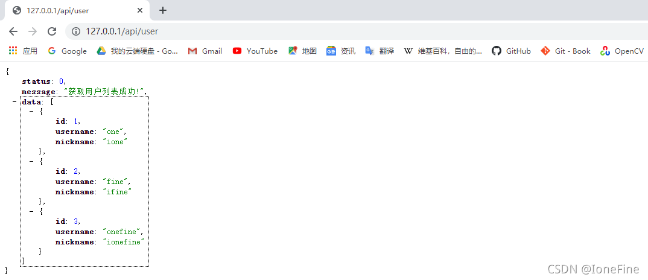Open the Gmail bookmark

point(205,51)
